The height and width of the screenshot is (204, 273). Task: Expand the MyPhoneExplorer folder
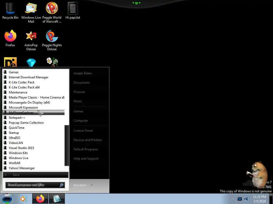(34, 112)
